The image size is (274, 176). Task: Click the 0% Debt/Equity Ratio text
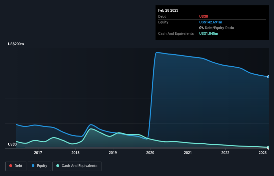pyautogui.click(x=217, y=28)
